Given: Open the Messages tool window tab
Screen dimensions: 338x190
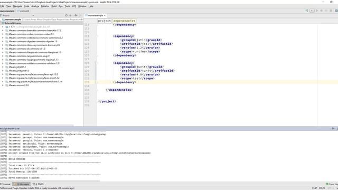Looking at the screenshot, I should click(22, 184).
